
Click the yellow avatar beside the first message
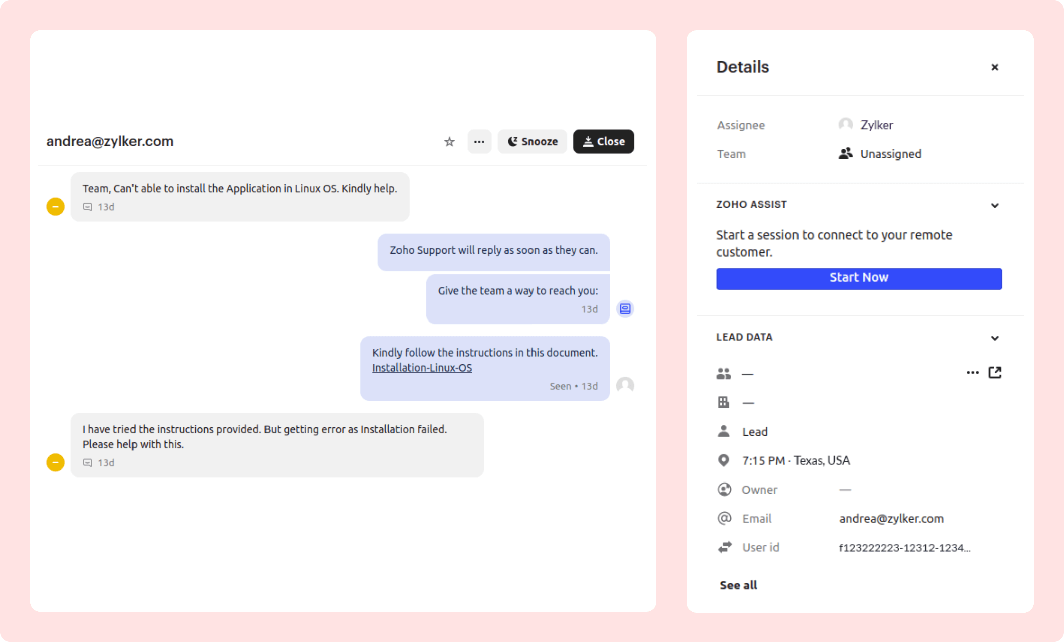coord(56,207)
